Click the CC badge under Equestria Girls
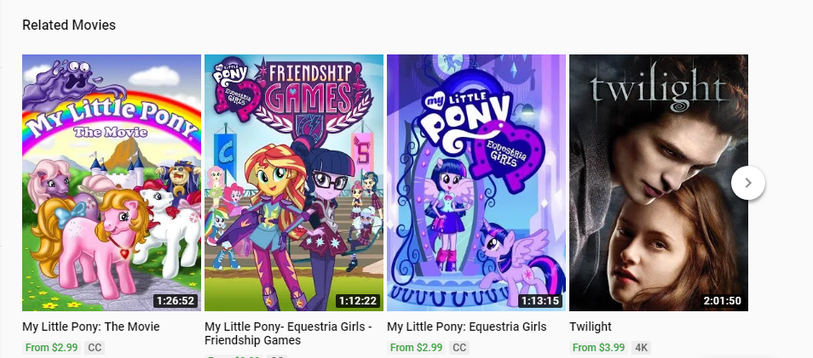Screen dimensions: 813x358 pos(459,347)
